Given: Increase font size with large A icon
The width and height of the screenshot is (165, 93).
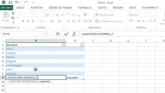Looking at the screenshot, I should 57,15.
